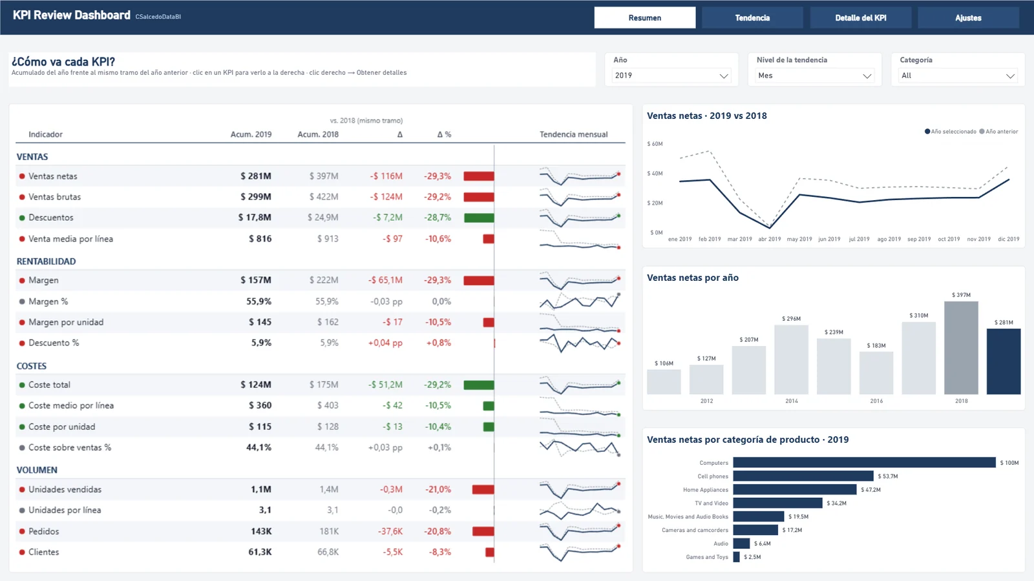Click the 143K value for Pedidos

click(x=261, y=531)
